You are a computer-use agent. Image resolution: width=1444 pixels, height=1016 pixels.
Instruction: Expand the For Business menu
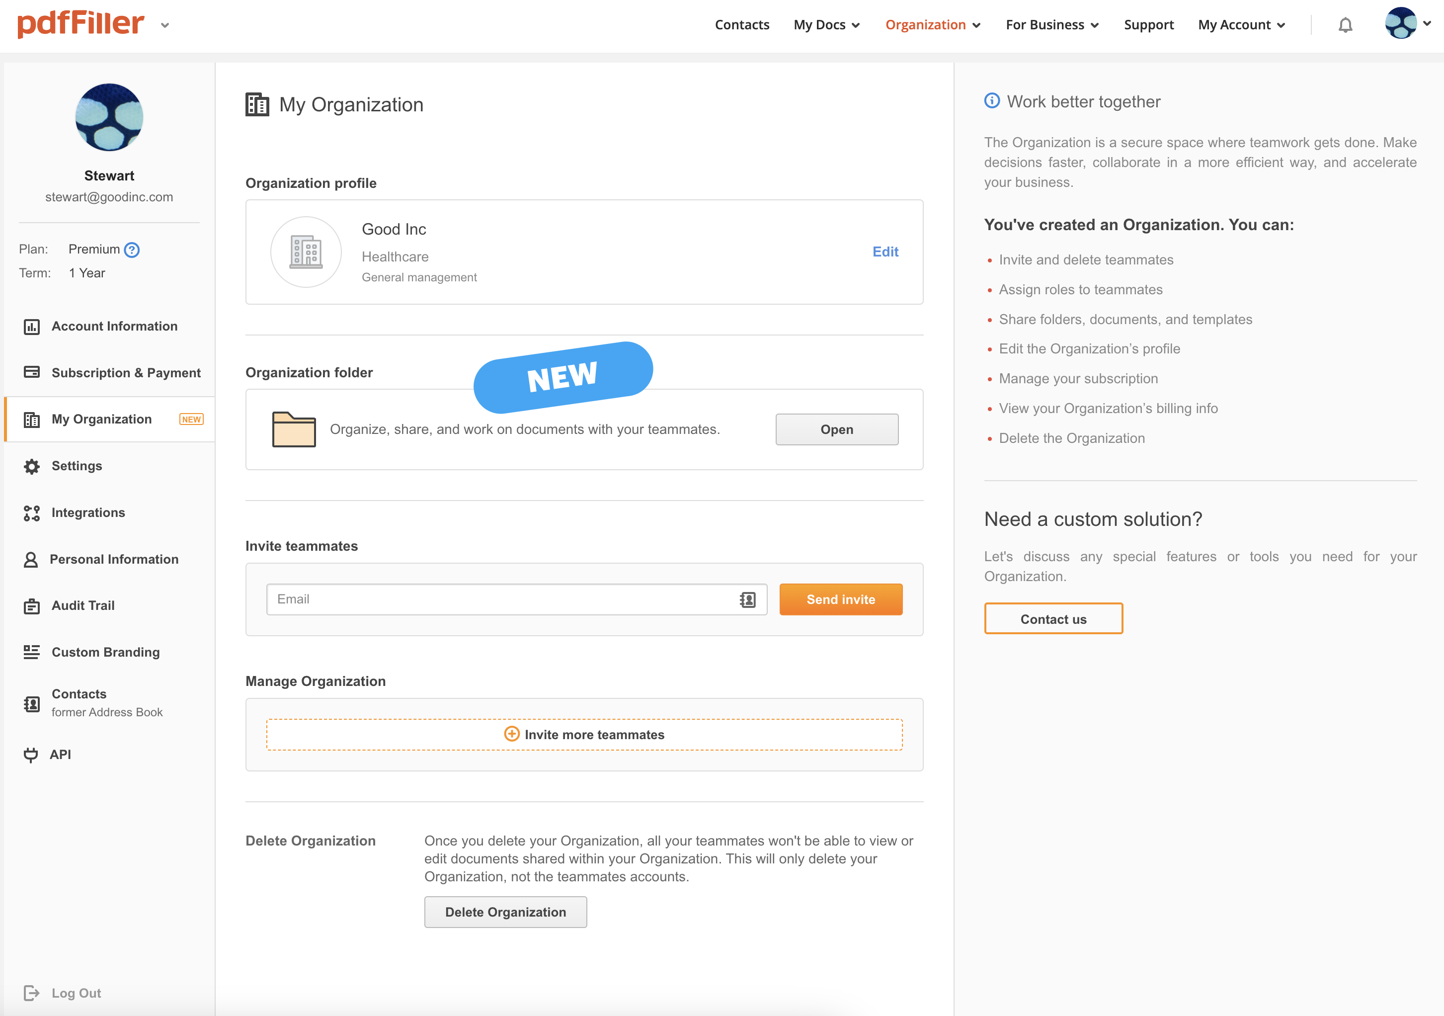coord(1051,25)
